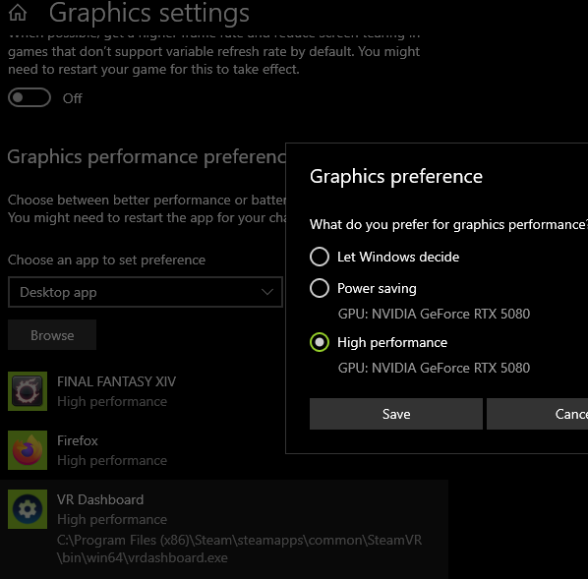Click Choose an app to set preference label

tap(106, 260)
